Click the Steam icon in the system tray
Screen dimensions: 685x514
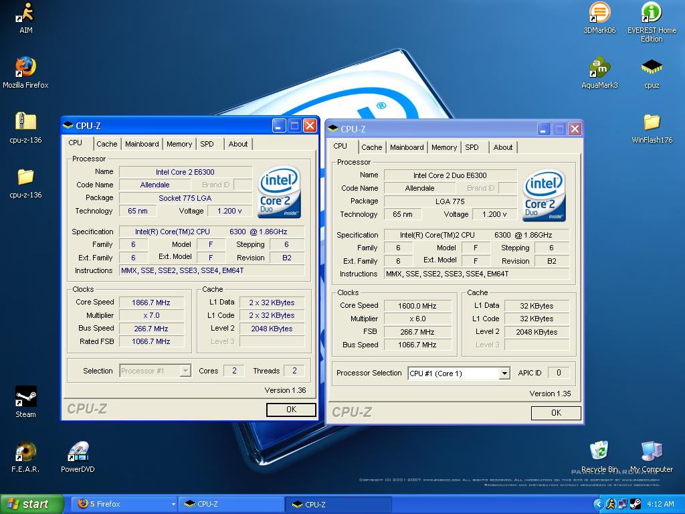pyautogui.click(x=635, y=504)
